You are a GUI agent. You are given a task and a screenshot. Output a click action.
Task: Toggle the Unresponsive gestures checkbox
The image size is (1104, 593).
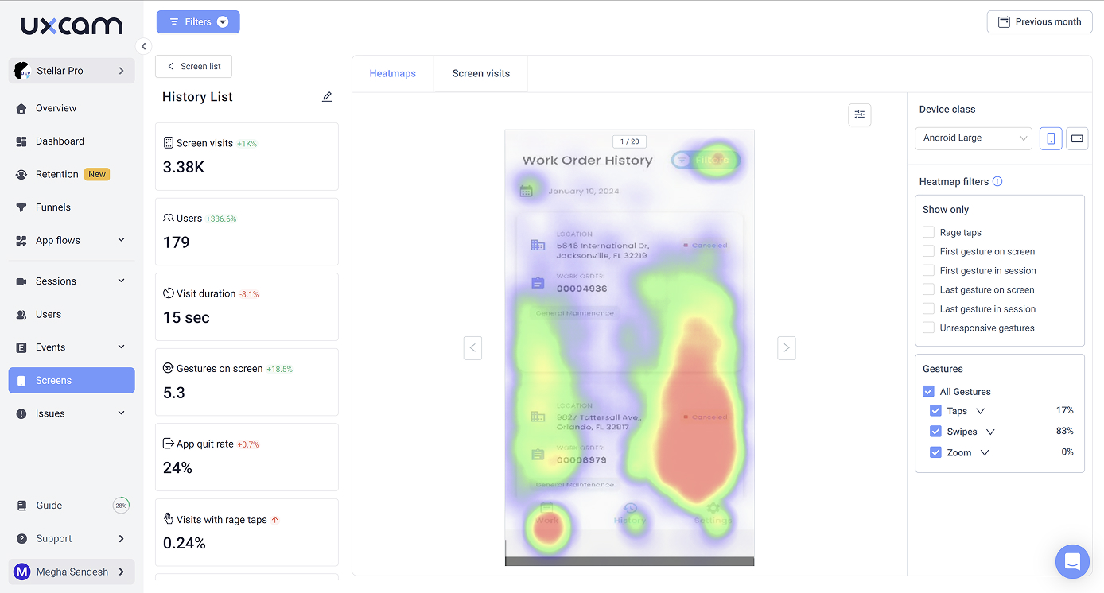tap(928, 328)
